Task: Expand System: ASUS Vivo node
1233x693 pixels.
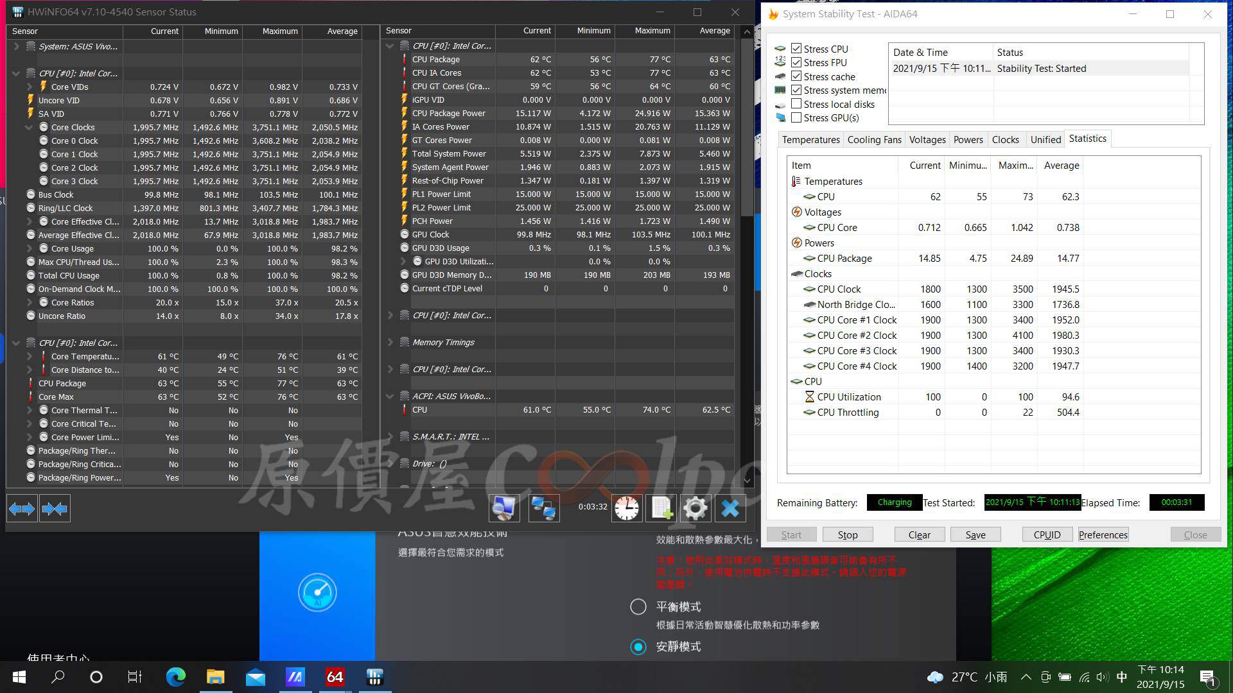Action: coord(17,46)
